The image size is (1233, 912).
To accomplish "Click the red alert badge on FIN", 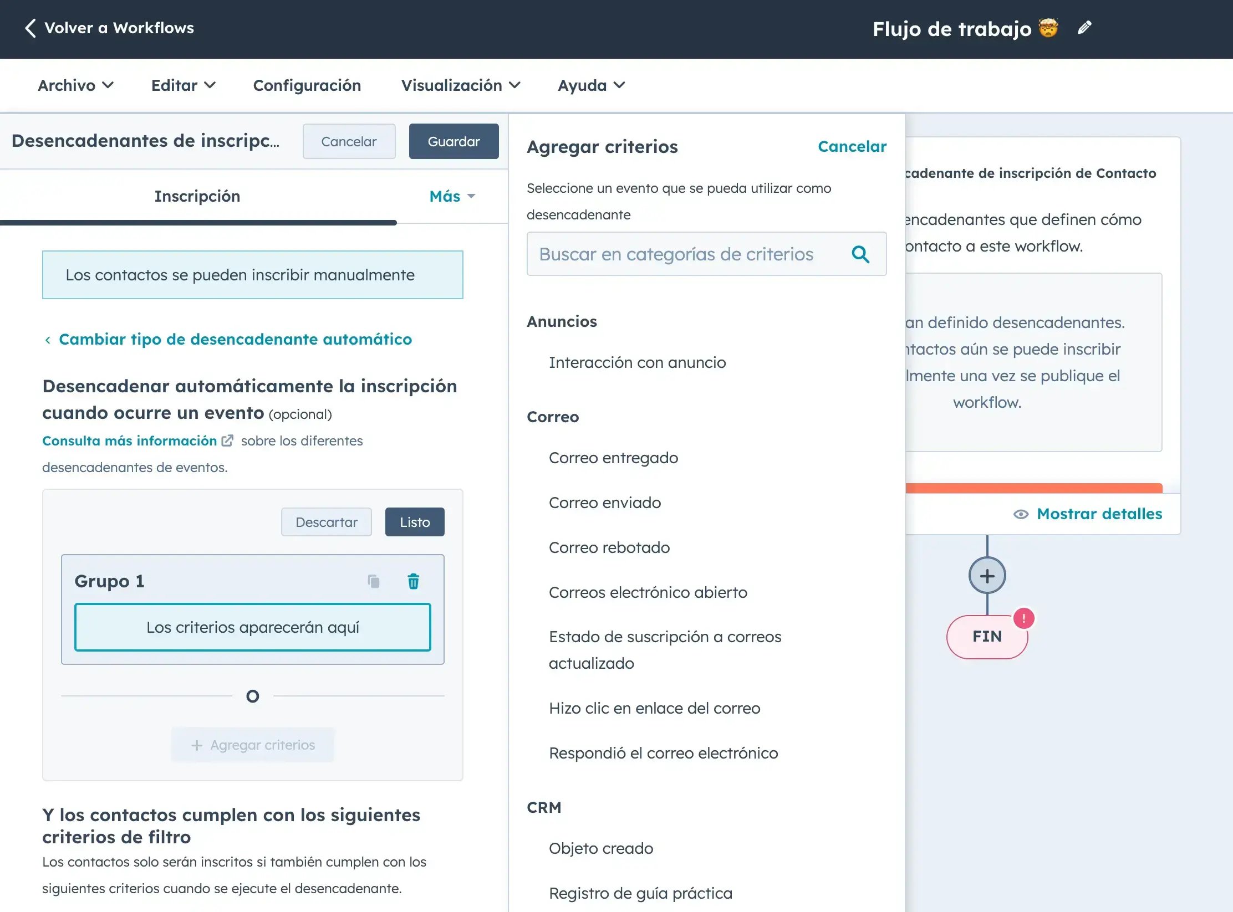I will click(1023, 618).
